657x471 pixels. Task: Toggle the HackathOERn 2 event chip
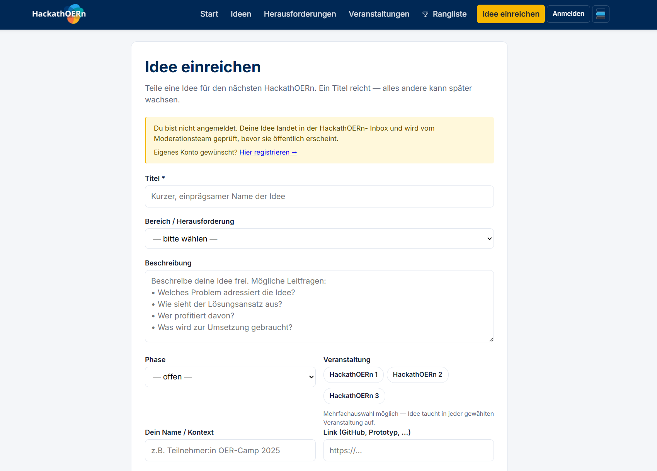(417, 375)
